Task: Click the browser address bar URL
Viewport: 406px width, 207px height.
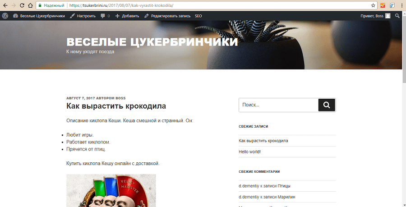Action: [x=121, y=5]
